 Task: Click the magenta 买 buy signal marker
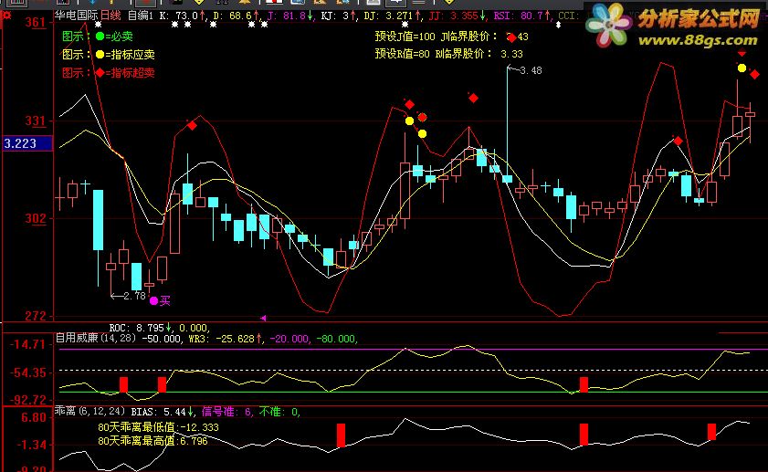(160, 300)
